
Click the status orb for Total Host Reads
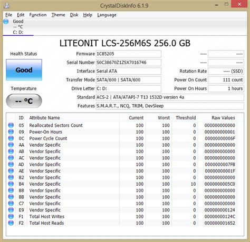(11, 223)
